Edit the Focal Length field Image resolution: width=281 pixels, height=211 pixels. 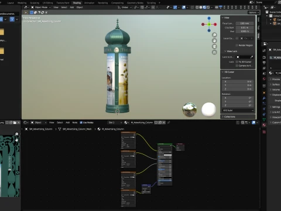(x=245, y=23)
